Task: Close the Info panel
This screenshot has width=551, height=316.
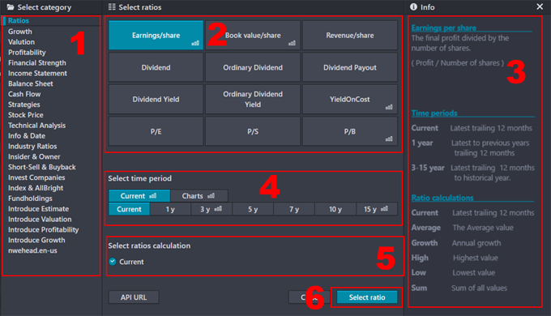Action: 540,6
